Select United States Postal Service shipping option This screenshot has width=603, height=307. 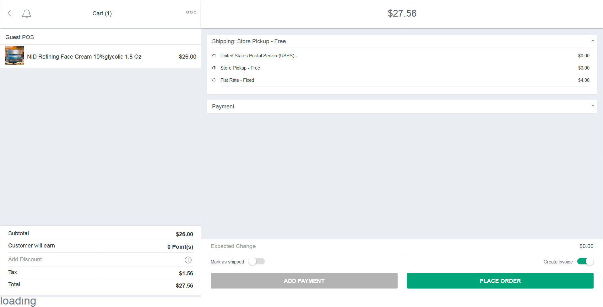click(214, 56)
